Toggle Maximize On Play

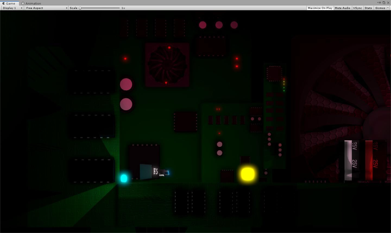pos(320,8)
